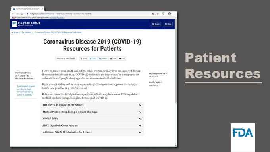270x152 pixels.
Task: Click the padlock icon in address bar
Action: click(27, 13)
